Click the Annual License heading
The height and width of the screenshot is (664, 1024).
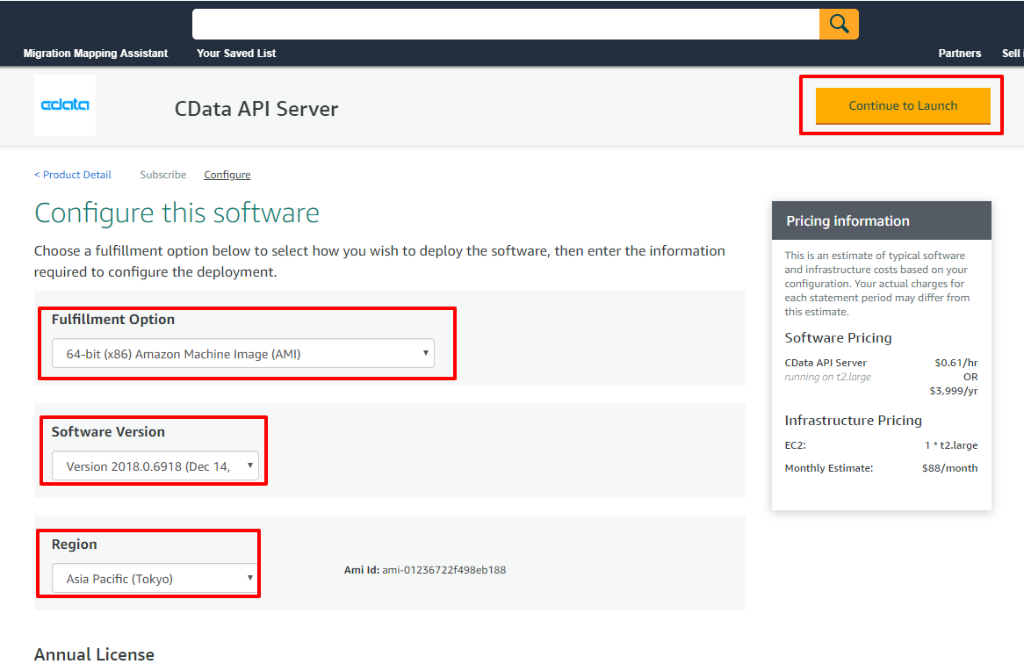pyautogui.click(x=94, y=654)
